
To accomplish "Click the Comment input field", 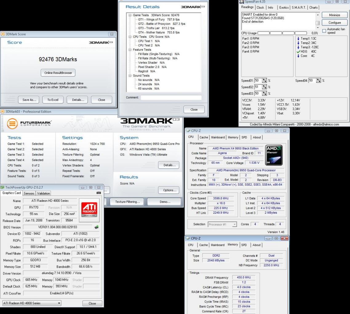I will pyautogui.click(x=171, y=98).
